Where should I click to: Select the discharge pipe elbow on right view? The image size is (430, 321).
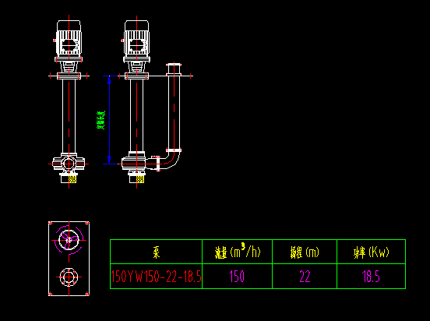[171, 160]
